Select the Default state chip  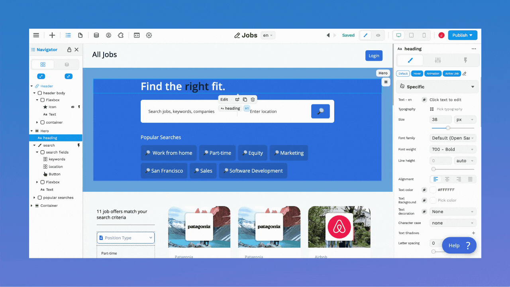[x=403, y=73]
